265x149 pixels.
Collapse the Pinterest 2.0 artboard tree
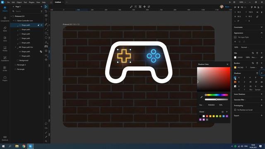click(x=11, y=16)
